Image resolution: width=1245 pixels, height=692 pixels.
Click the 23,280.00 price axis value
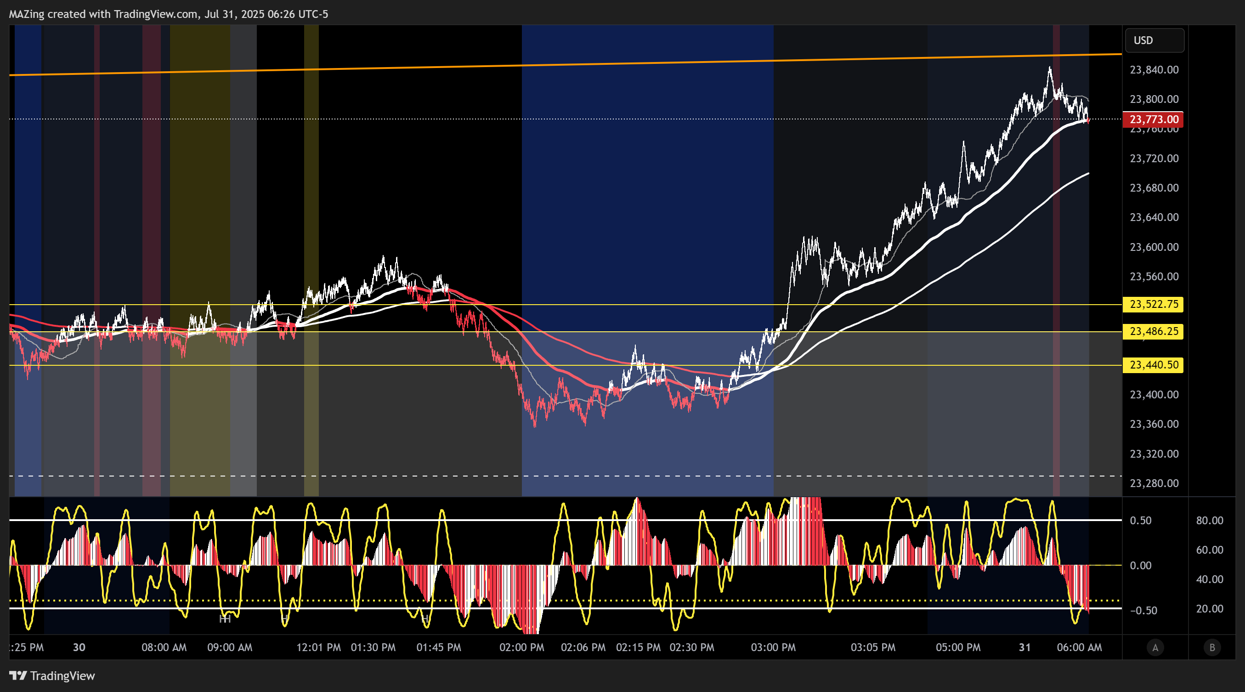pos(1154,483)
